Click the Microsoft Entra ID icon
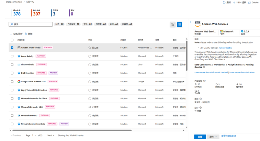 coord(19,115)
